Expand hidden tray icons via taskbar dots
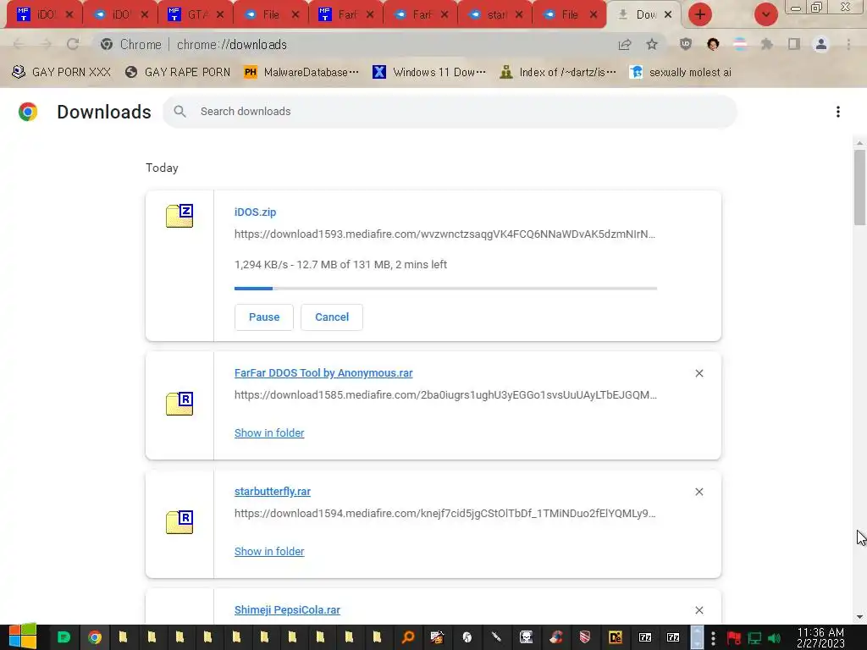 pyautogui.click(x=713, y=637)
